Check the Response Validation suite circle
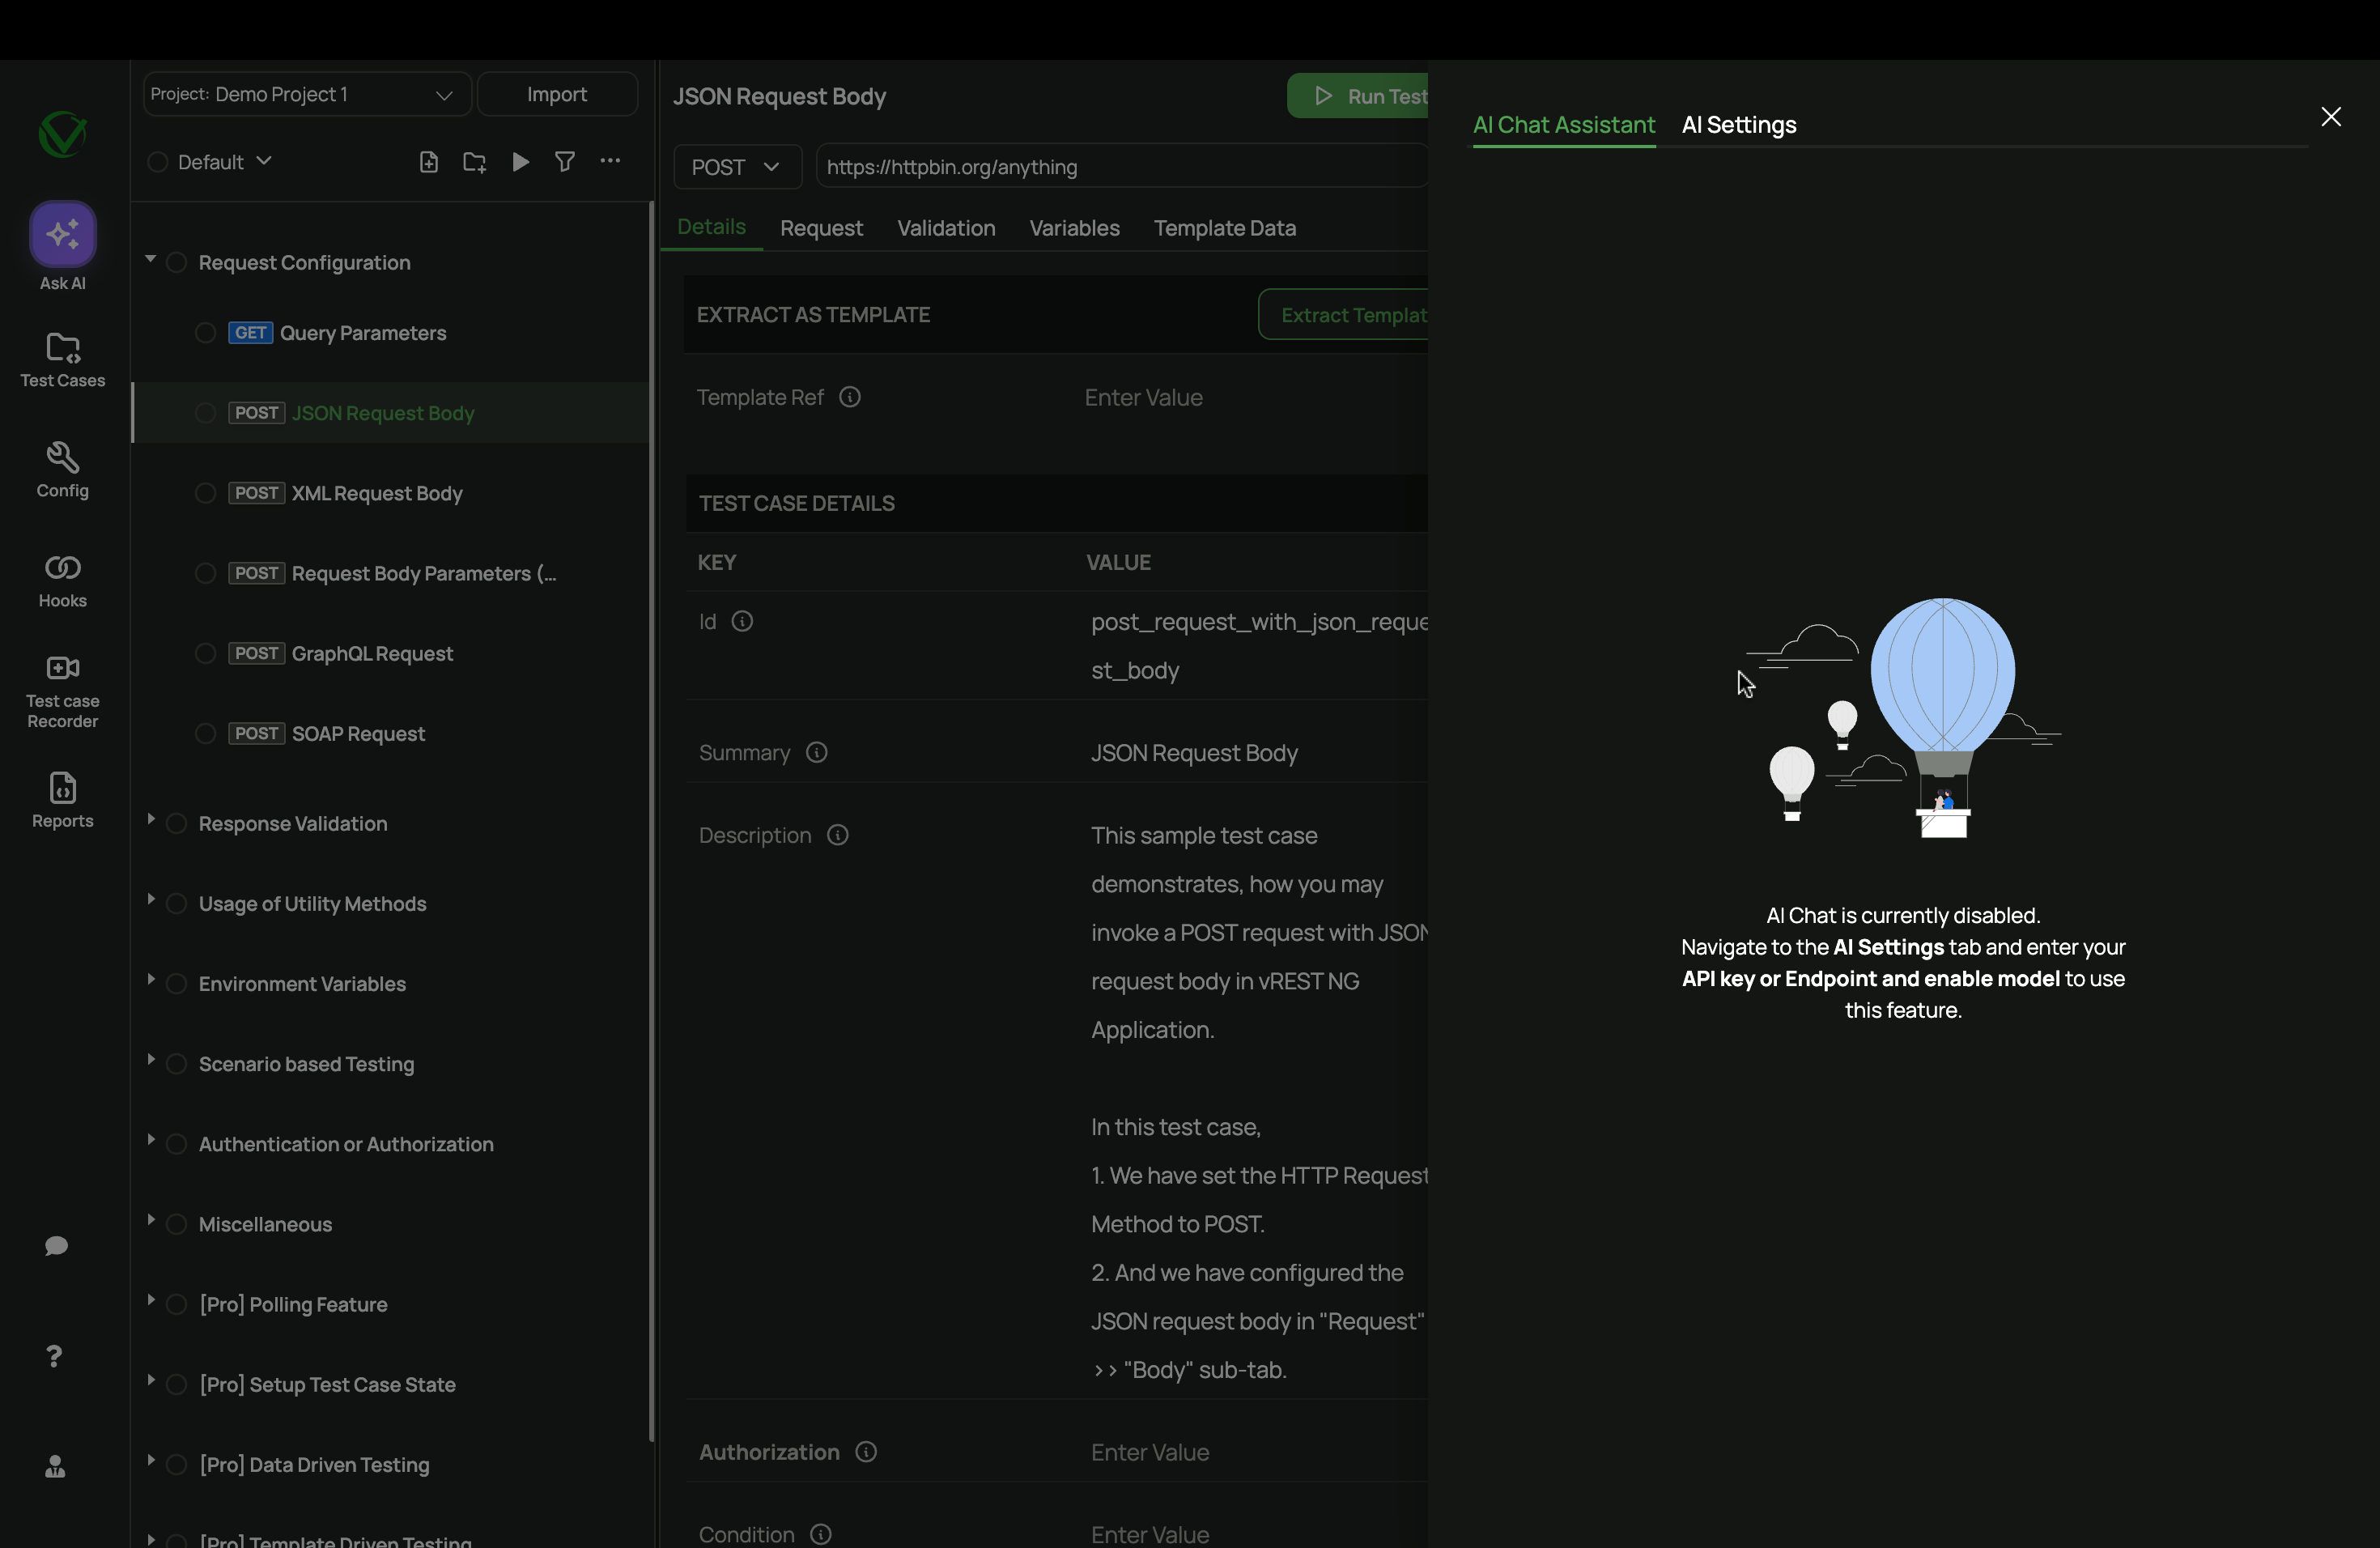The image size is (2380, 1548). coord(177,824)
